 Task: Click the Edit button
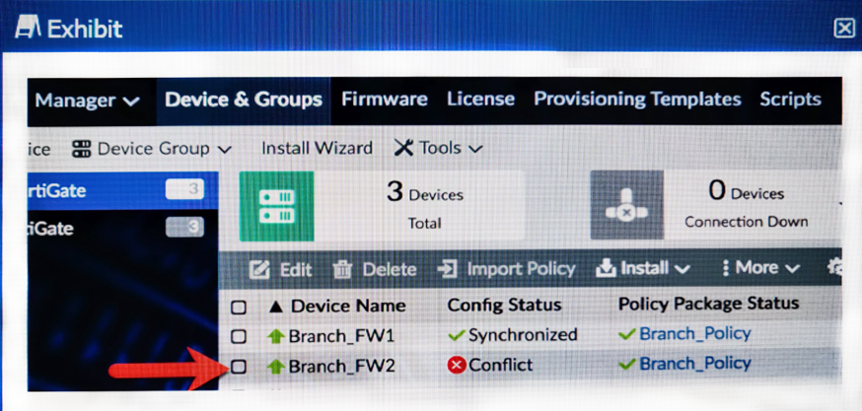point(280,270)
